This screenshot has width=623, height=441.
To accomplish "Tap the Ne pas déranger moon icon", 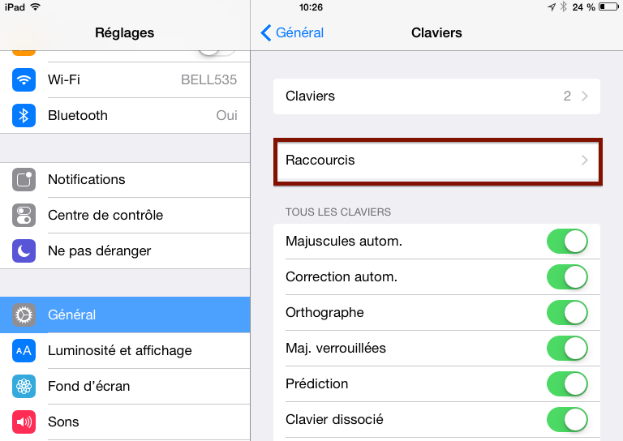I will point(24,250).
